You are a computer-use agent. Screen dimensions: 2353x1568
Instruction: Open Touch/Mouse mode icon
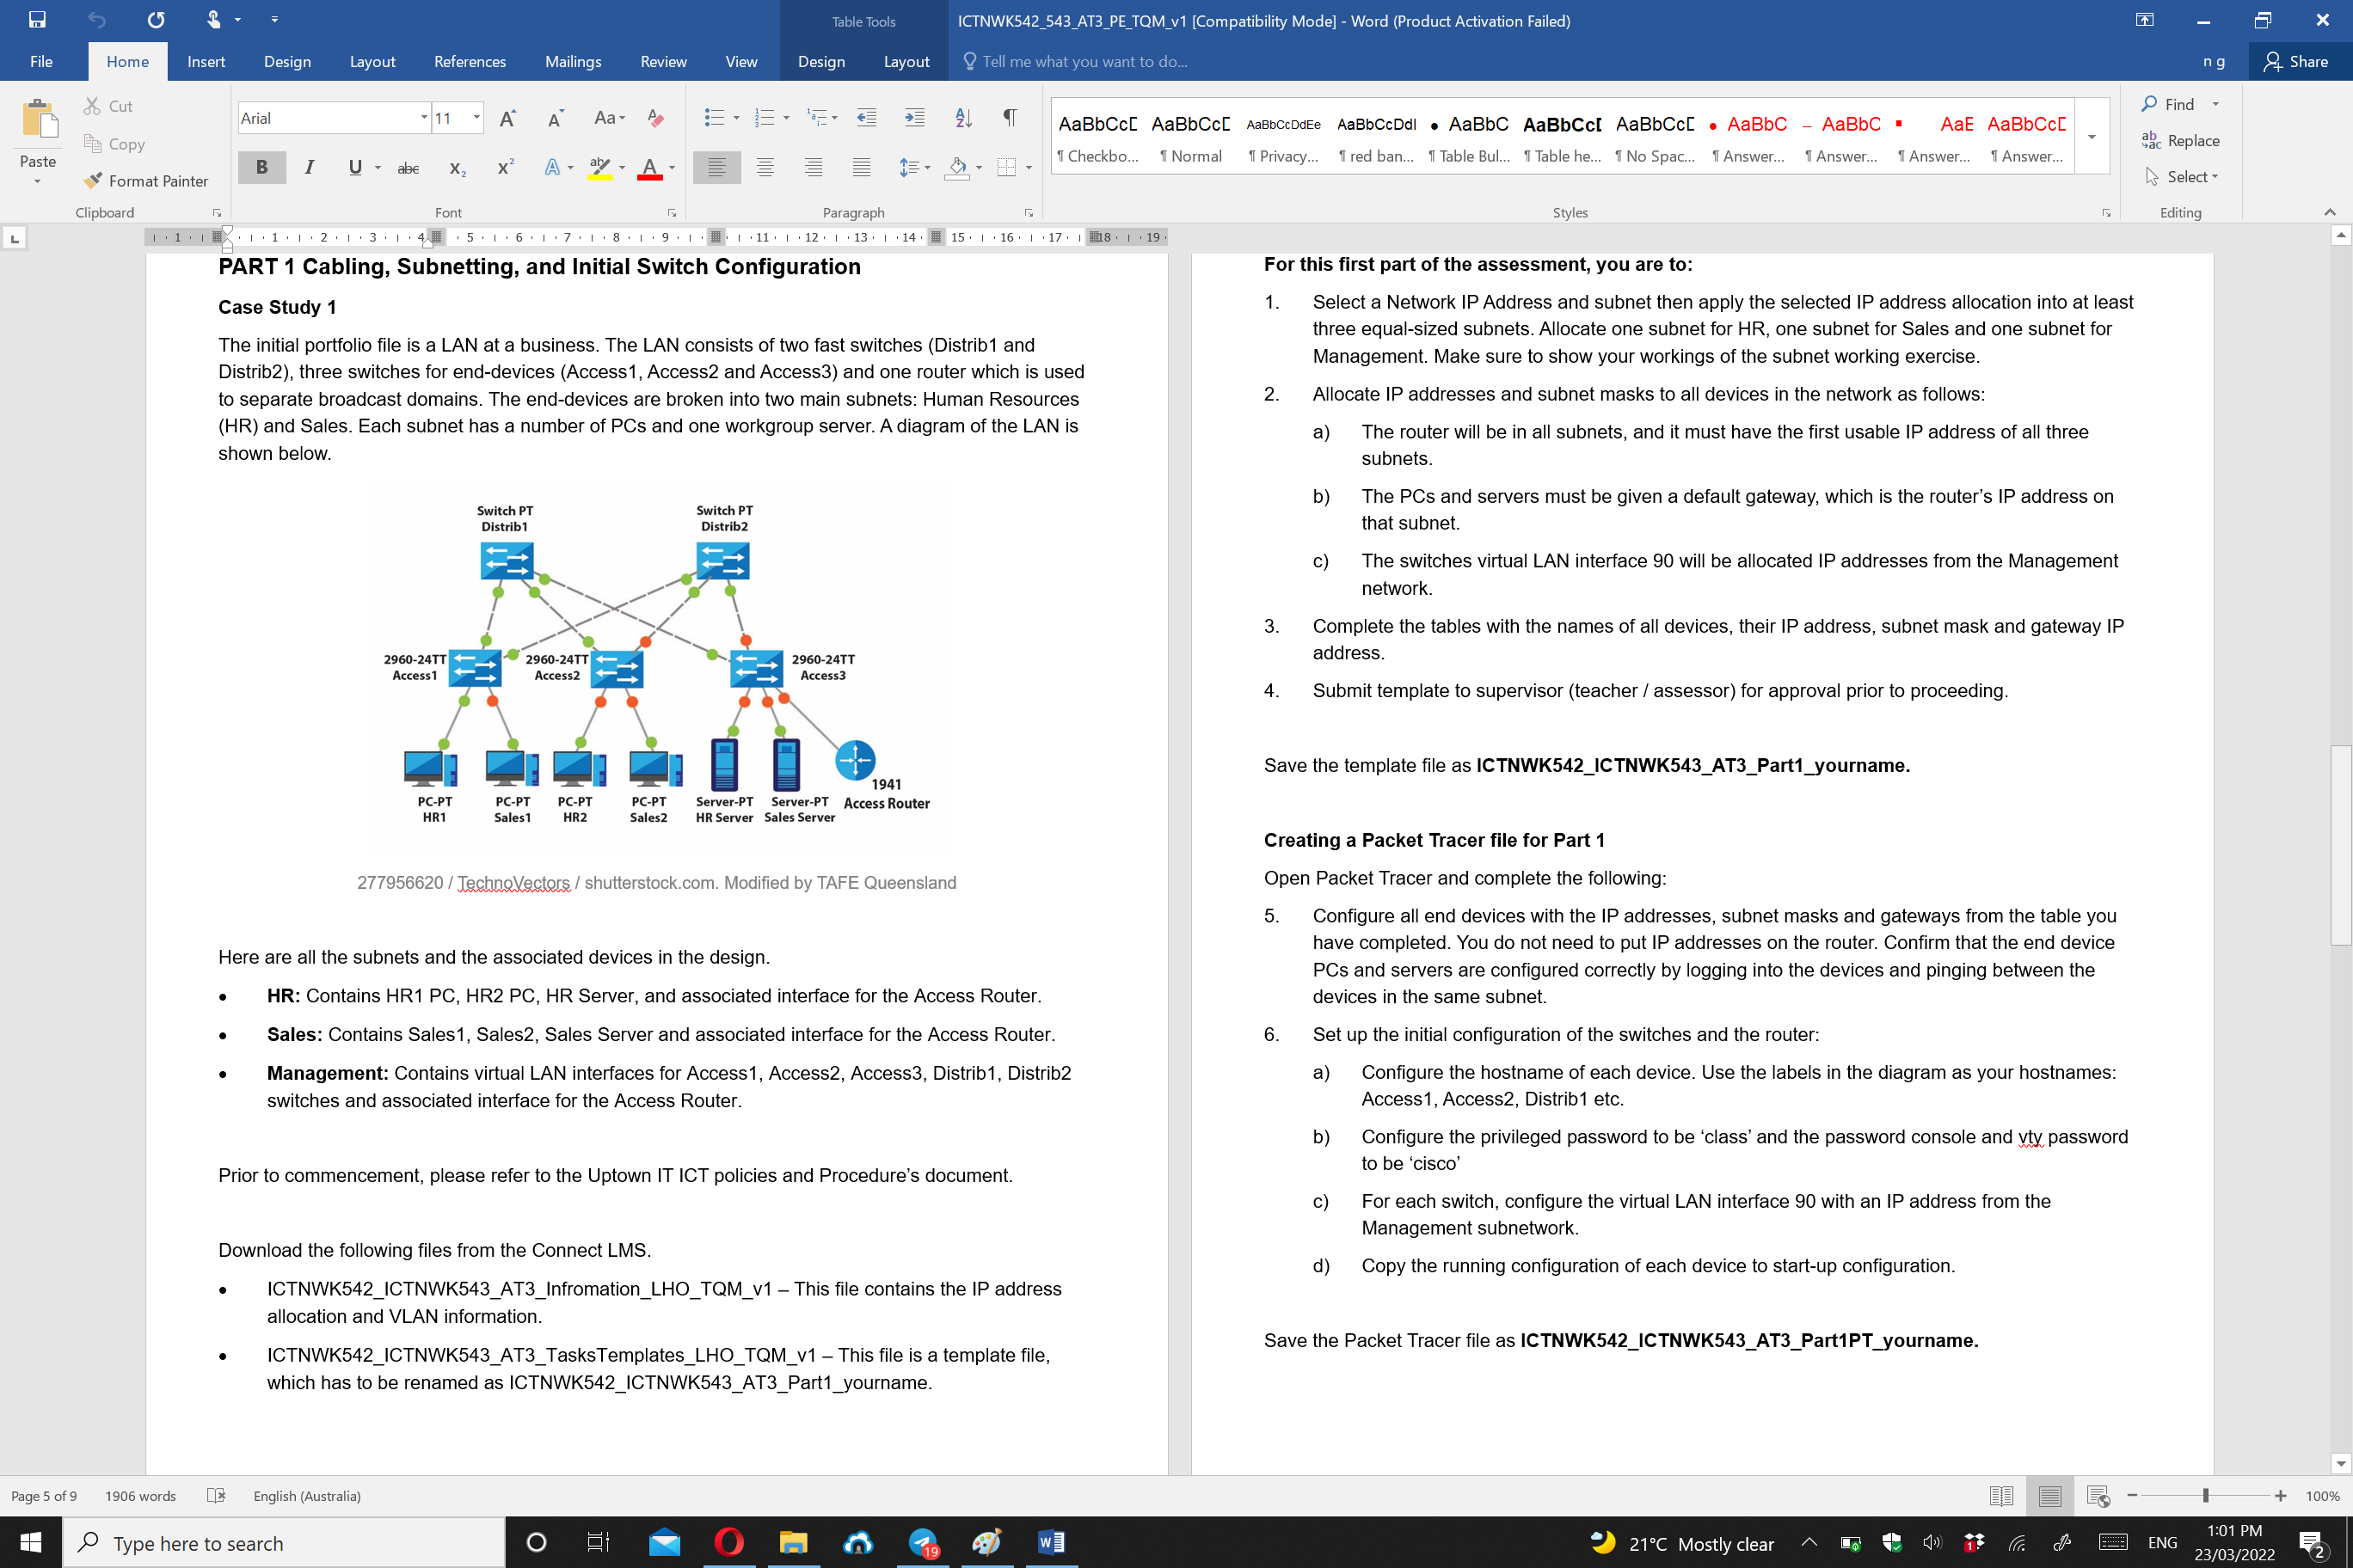(213, 20)
